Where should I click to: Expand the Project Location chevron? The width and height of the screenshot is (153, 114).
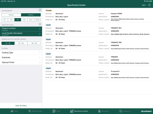coord(40,29)
